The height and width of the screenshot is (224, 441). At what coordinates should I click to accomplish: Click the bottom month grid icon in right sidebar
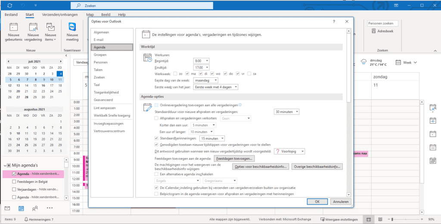point(433,160)
